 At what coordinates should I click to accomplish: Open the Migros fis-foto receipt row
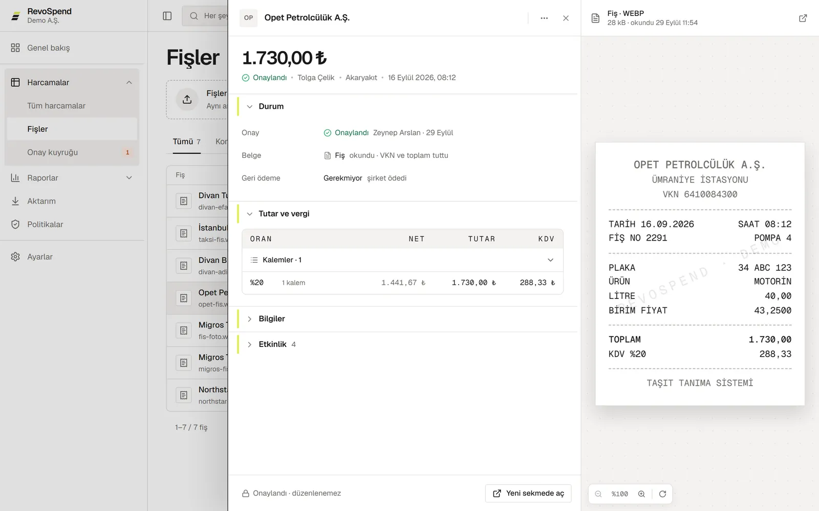[198, 331]
